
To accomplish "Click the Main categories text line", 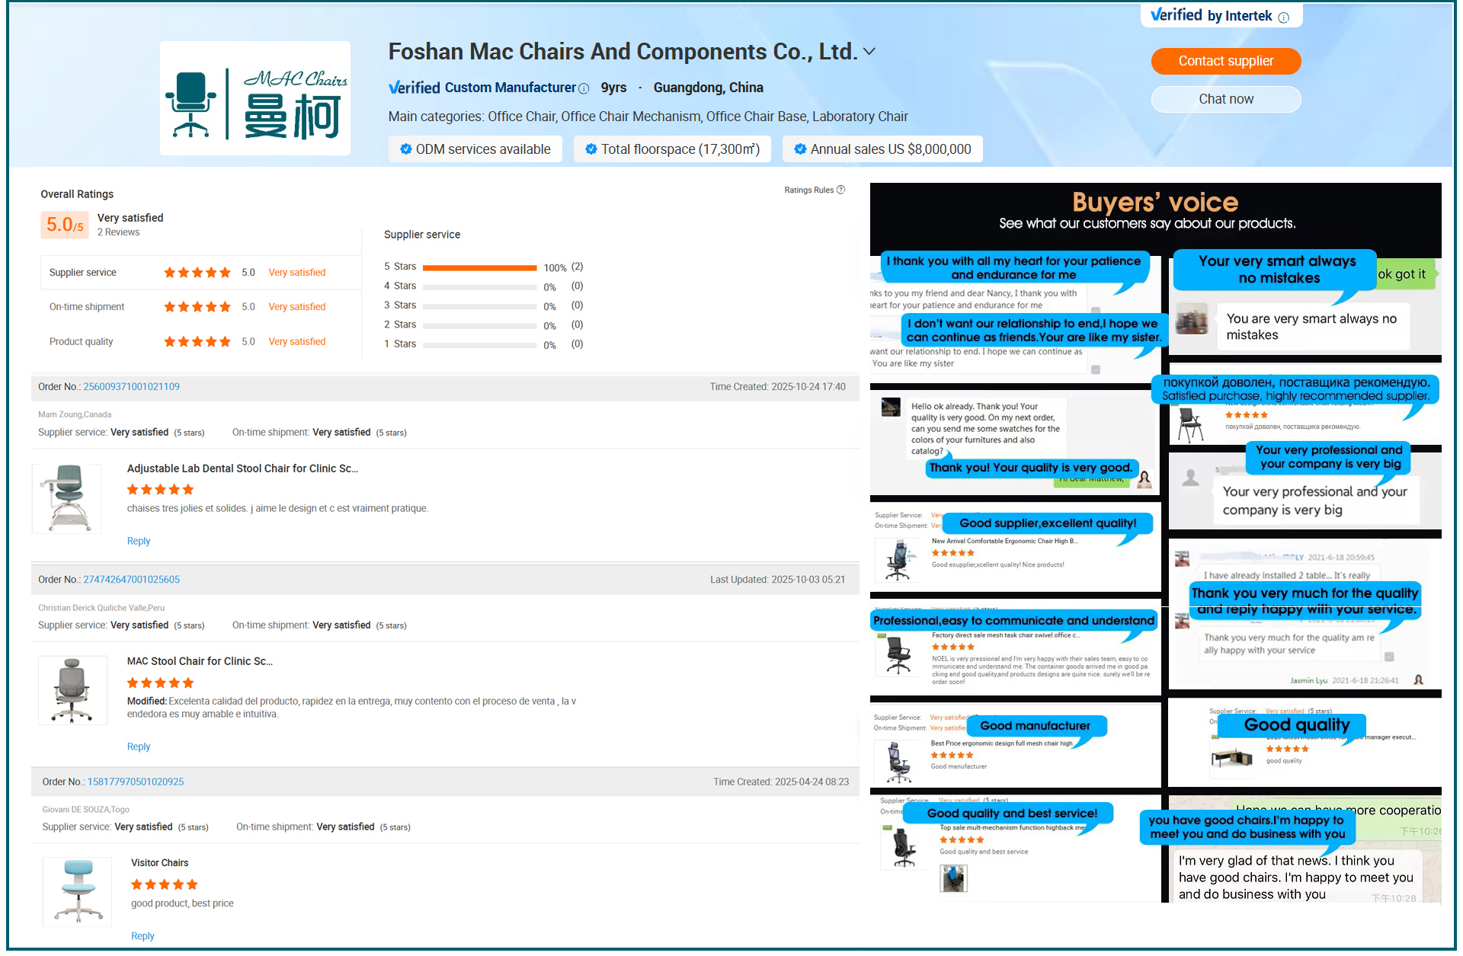I will click(648, 117).
